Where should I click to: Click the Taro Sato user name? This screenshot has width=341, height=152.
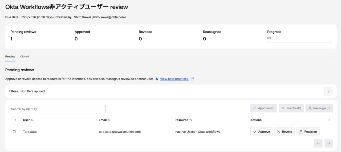coord(30,132)
